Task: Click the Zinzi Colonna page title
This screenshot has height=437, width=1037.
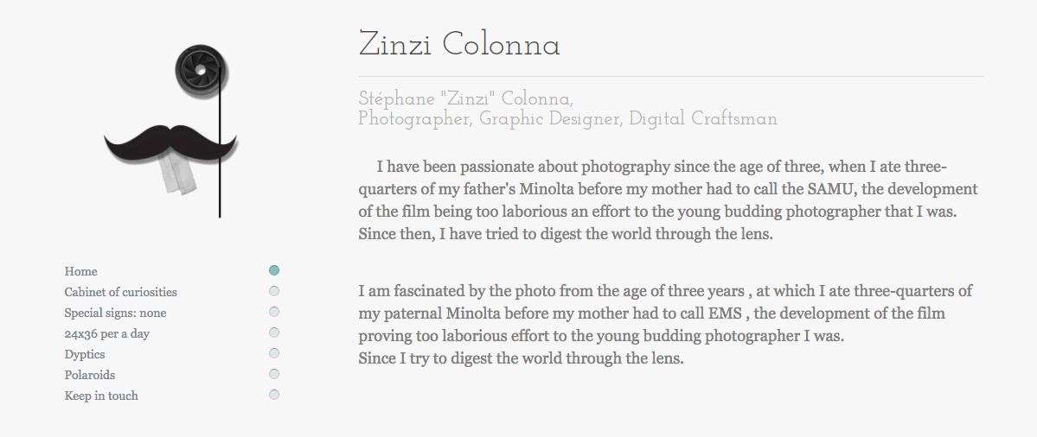Action: click(x=459, y=45)
